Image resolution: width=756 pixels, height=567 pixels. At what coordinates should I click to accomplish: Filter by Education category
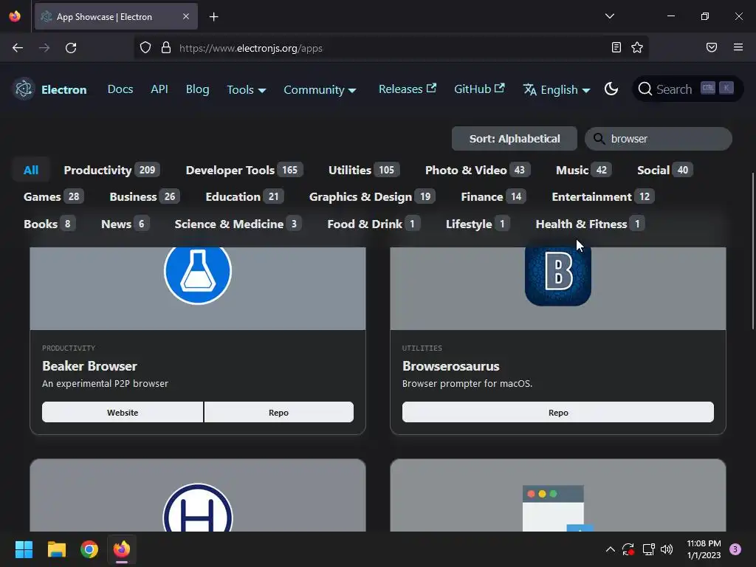(x=244, y=196)
